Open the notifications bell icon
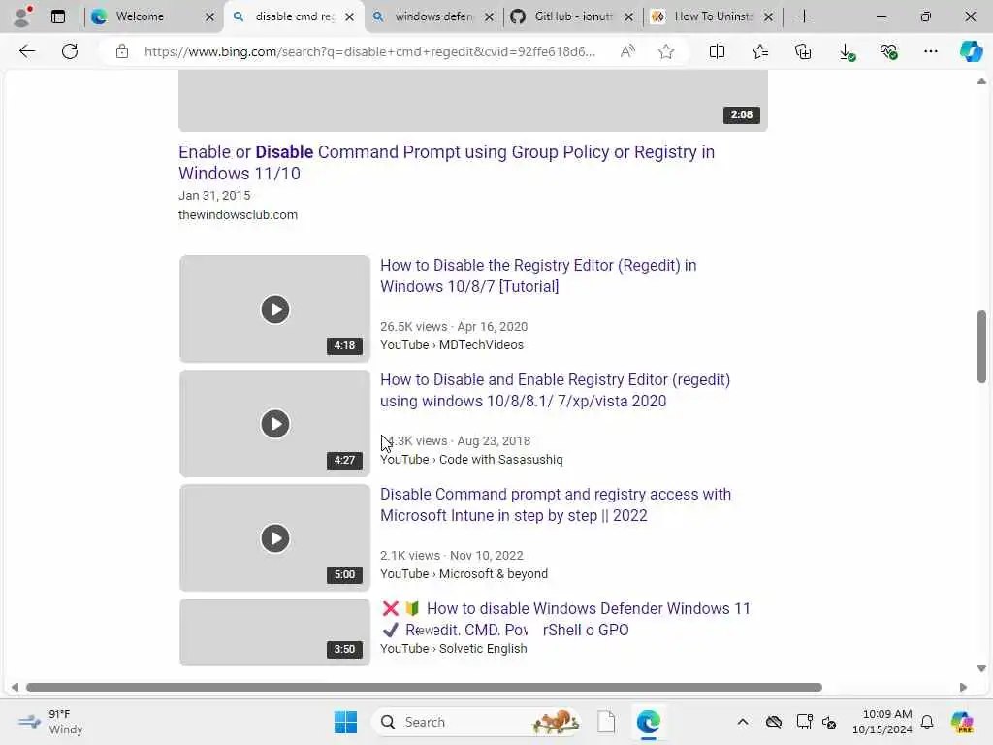The width and height of the screenshot is (993, 745). click(x=927, y=722)
